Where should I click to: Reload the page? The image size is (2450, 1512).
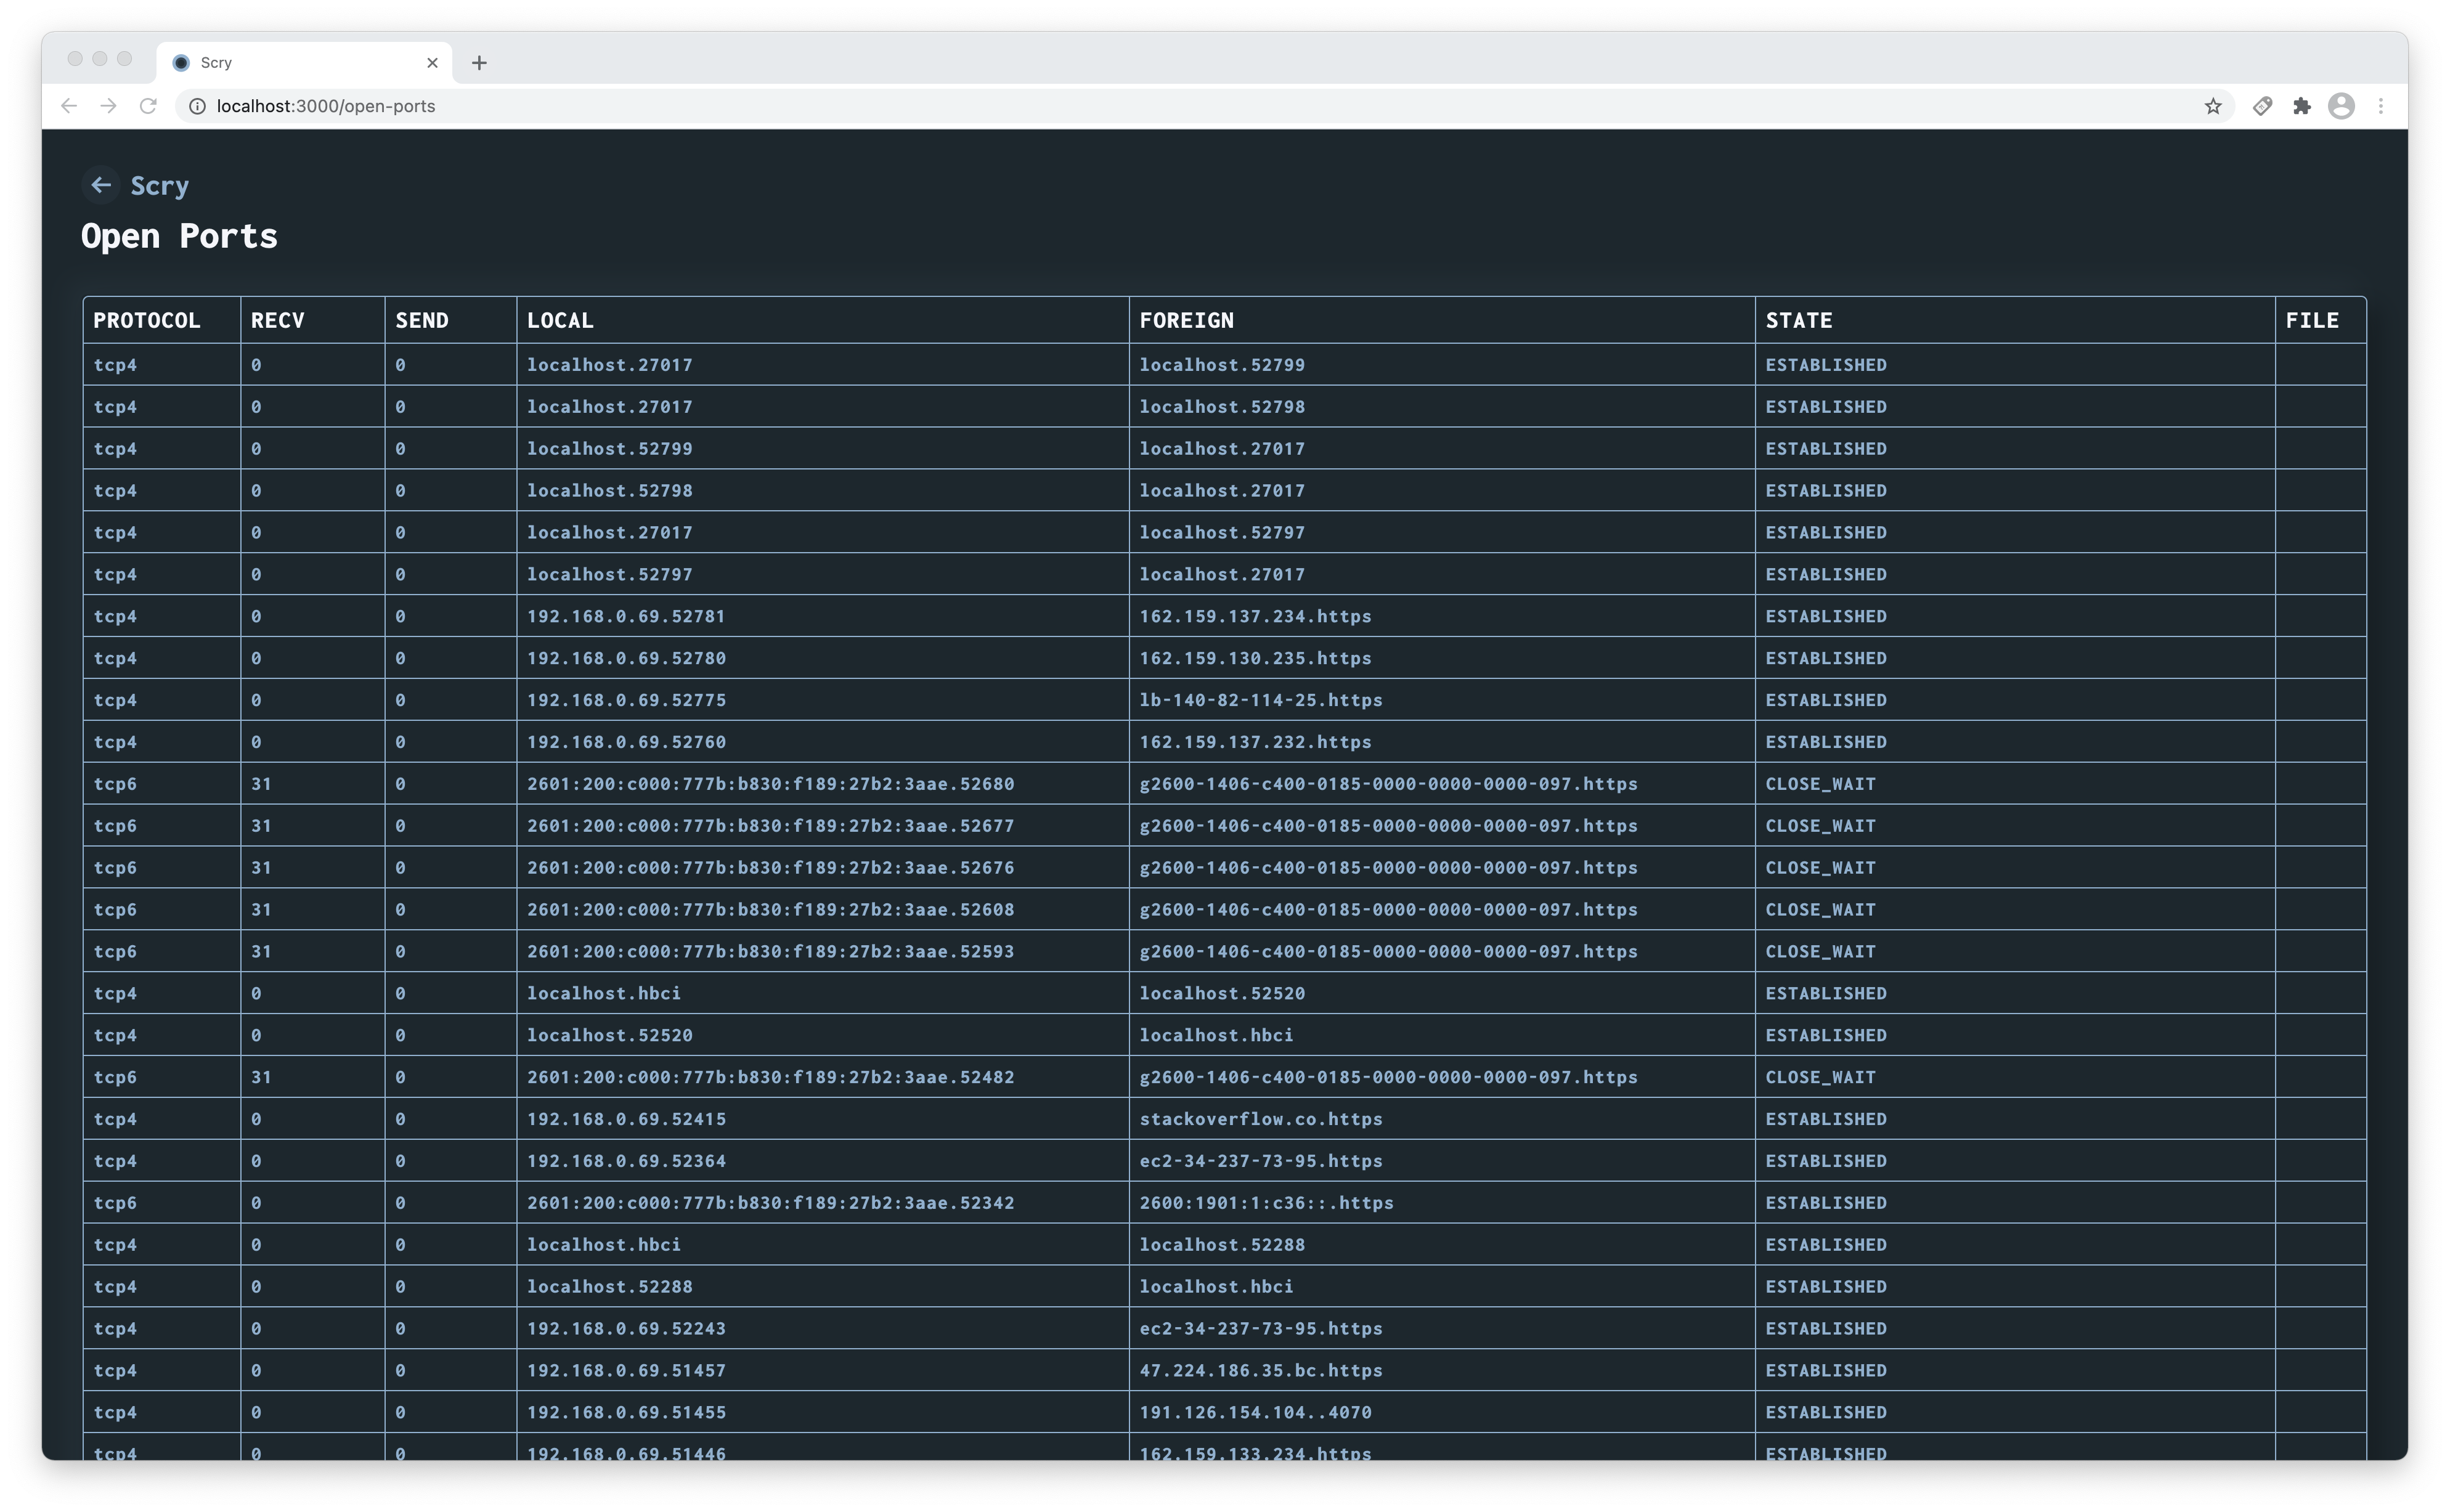click(x=148, y=106)
